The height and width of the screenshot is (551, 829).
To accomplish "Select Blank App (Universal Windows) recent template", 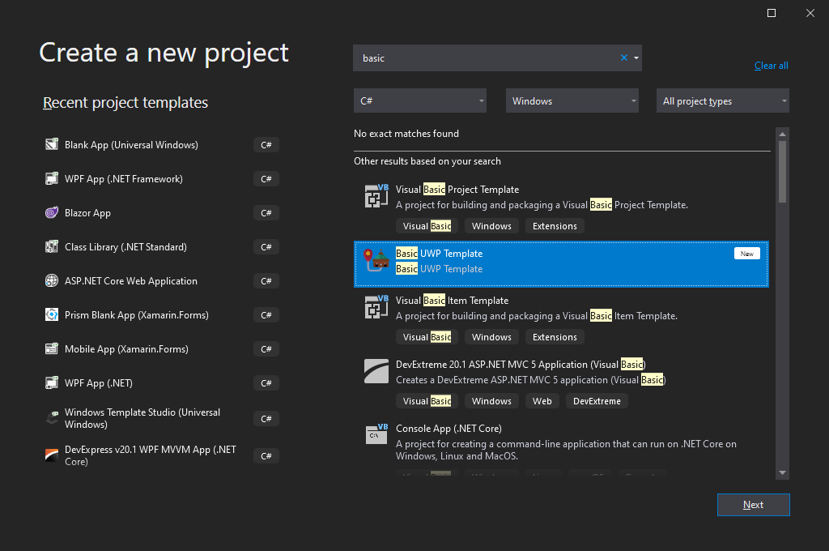I will [161, 144].
